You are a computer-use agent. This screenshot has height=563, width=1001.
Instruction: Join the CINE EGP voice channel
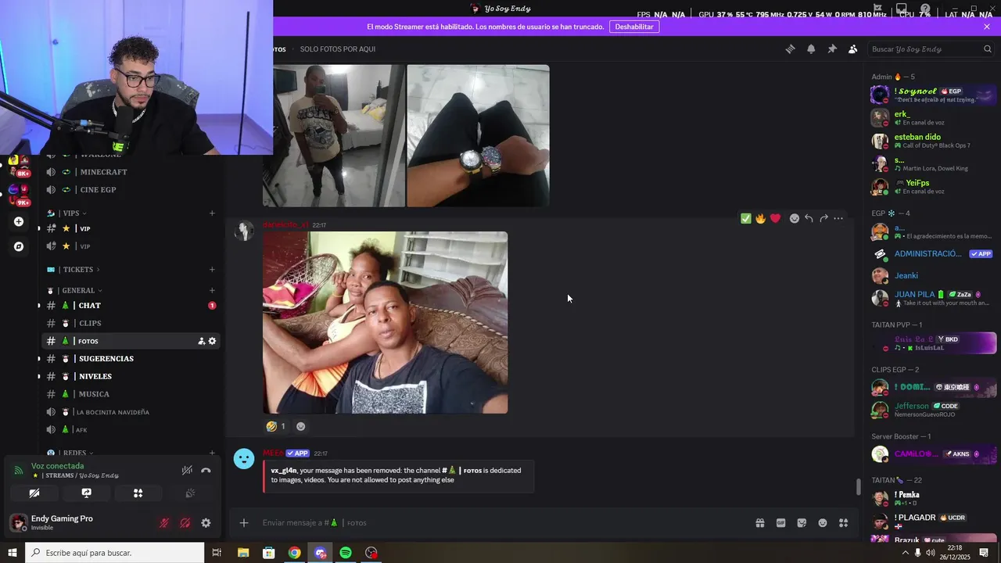click(131, 190)
